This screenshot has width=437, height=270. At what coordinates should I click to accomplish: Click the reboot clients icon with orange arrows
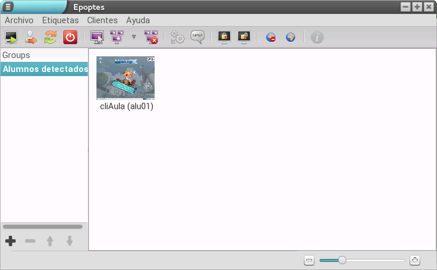[51, 38]
